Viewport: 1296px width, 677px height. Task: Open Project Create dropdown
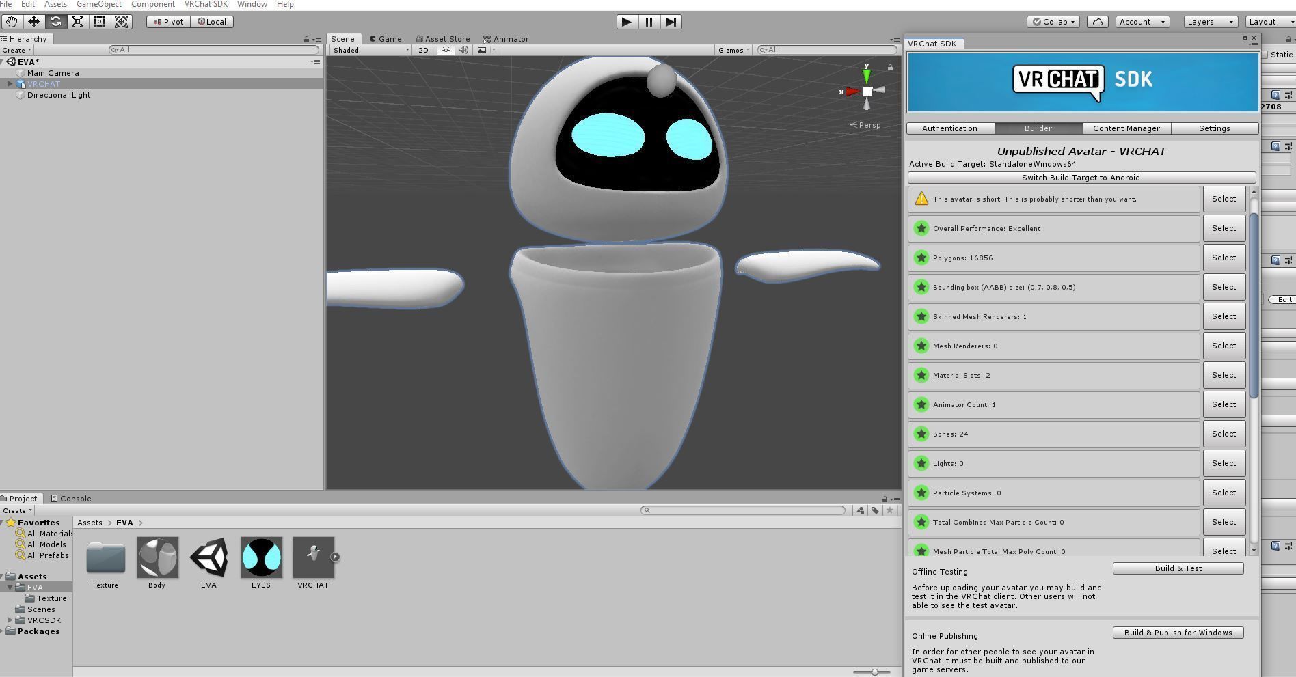[16, 510]
